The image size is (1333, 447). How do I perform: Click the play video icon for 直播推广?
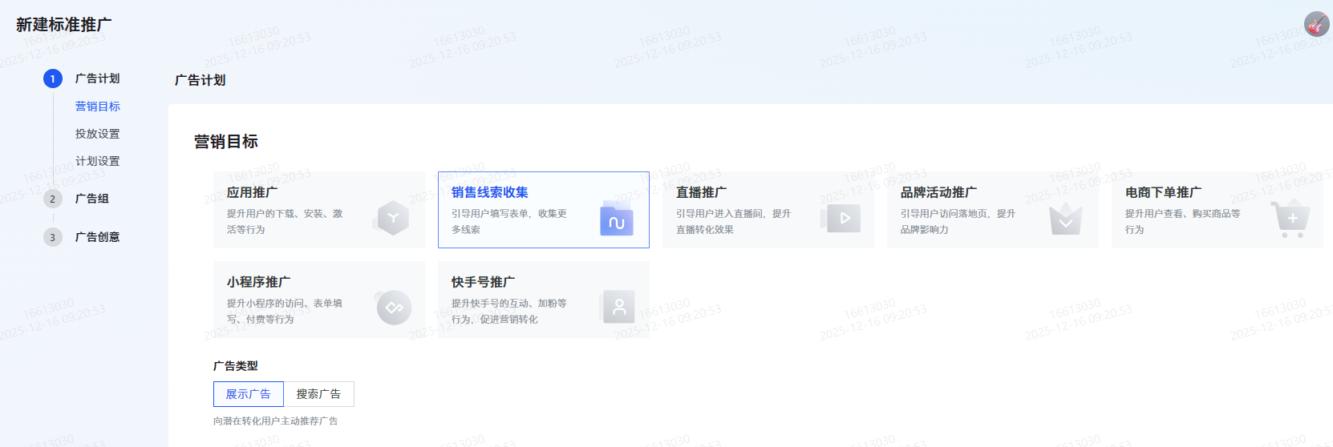[x=842, y=218]
